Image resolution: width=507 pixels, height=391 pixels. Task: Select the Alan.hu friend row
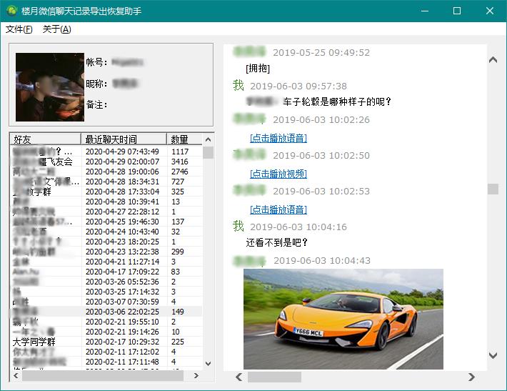tap(106, 272)
